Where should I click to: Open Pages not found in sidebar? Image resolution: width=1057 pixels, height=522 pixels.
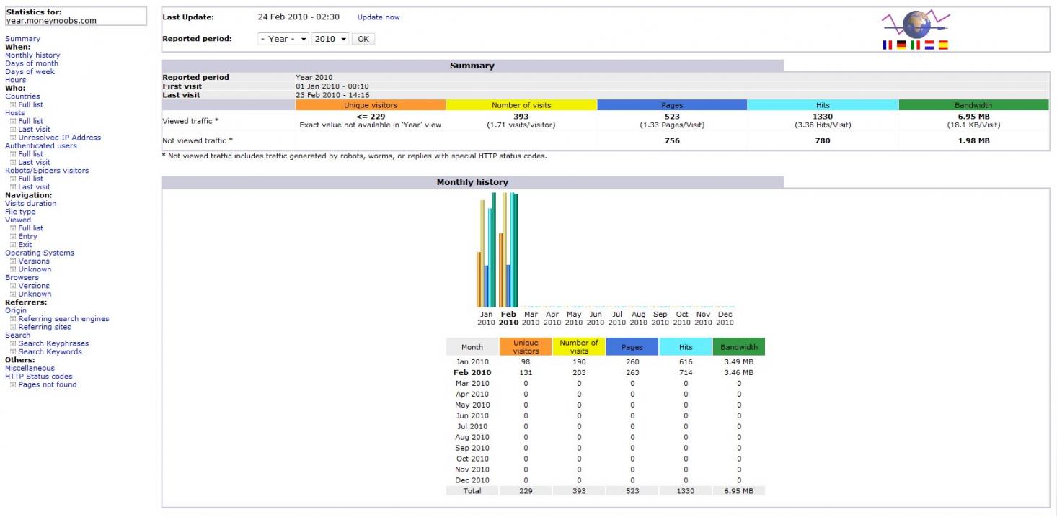[47, 384]
